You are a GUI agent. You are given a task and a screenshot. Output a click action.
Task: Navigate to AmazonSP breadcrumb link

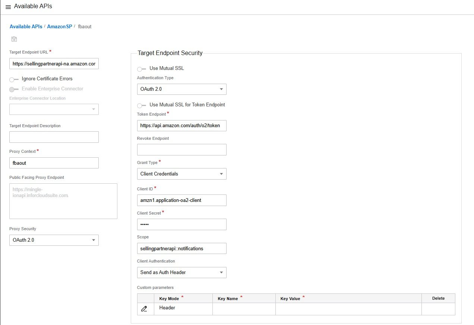click(60, 27)
